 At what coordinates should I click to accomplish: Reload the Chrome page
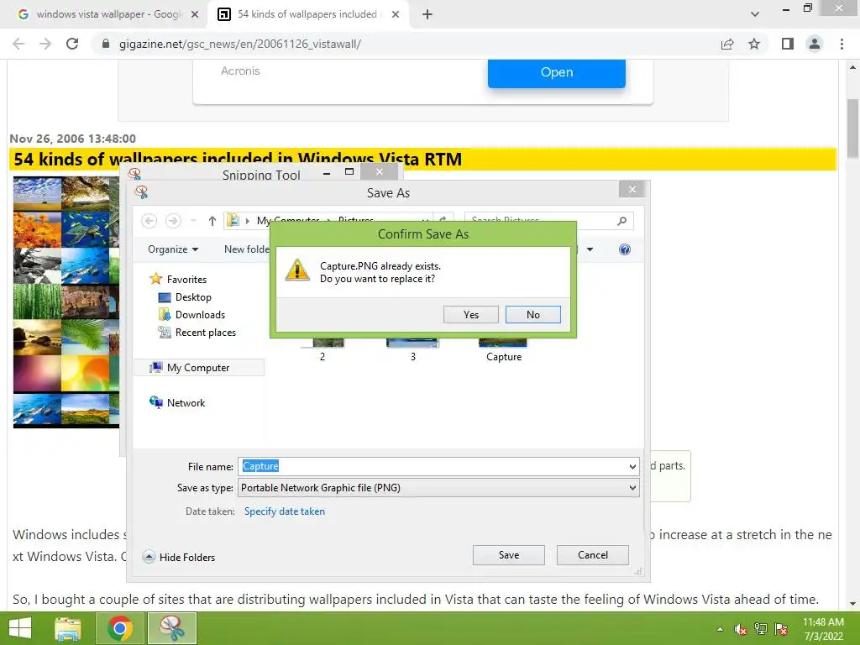72,44
